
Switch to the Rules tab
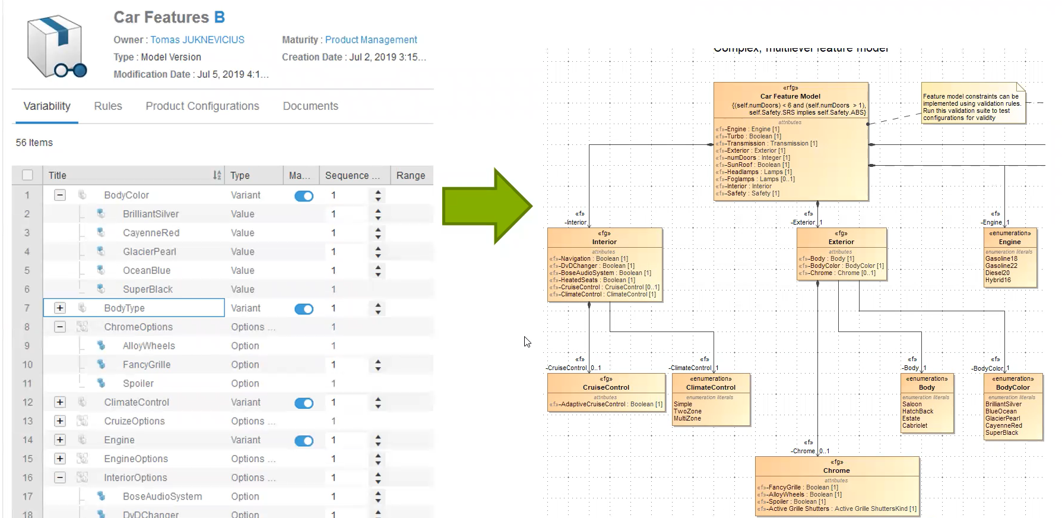point(108,106)
